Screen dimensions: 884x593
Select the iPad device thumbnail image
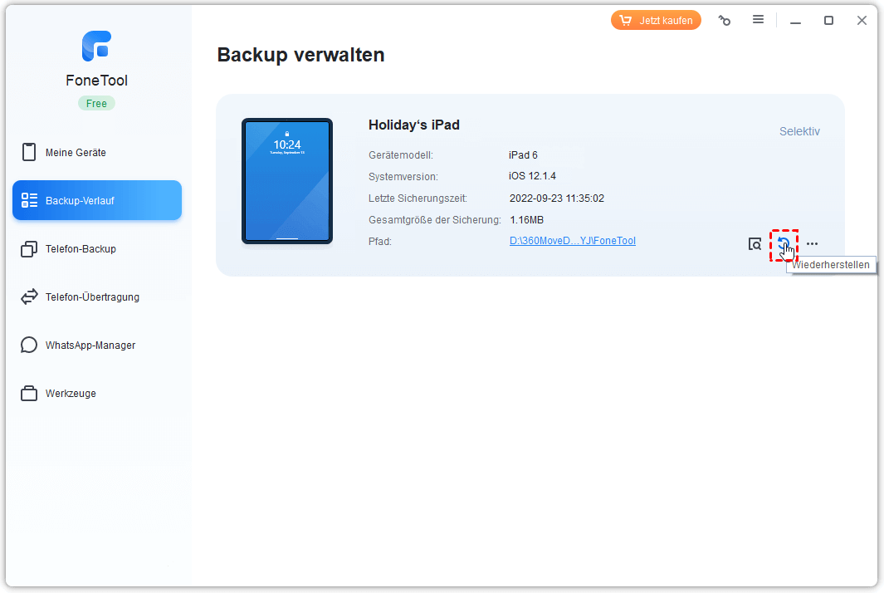[x=287, y=181]
